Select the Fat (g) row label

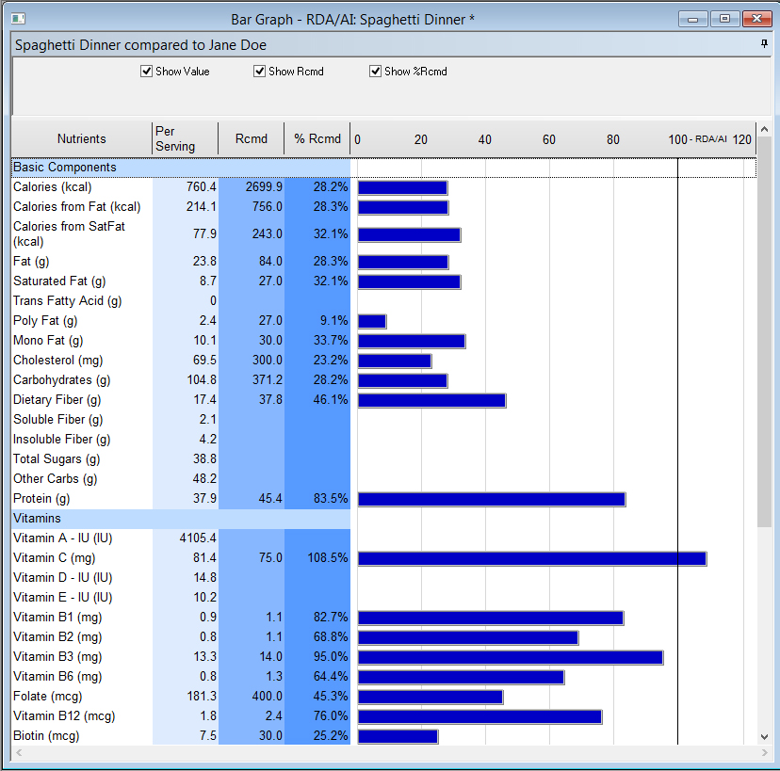click(x=31, y=262)
